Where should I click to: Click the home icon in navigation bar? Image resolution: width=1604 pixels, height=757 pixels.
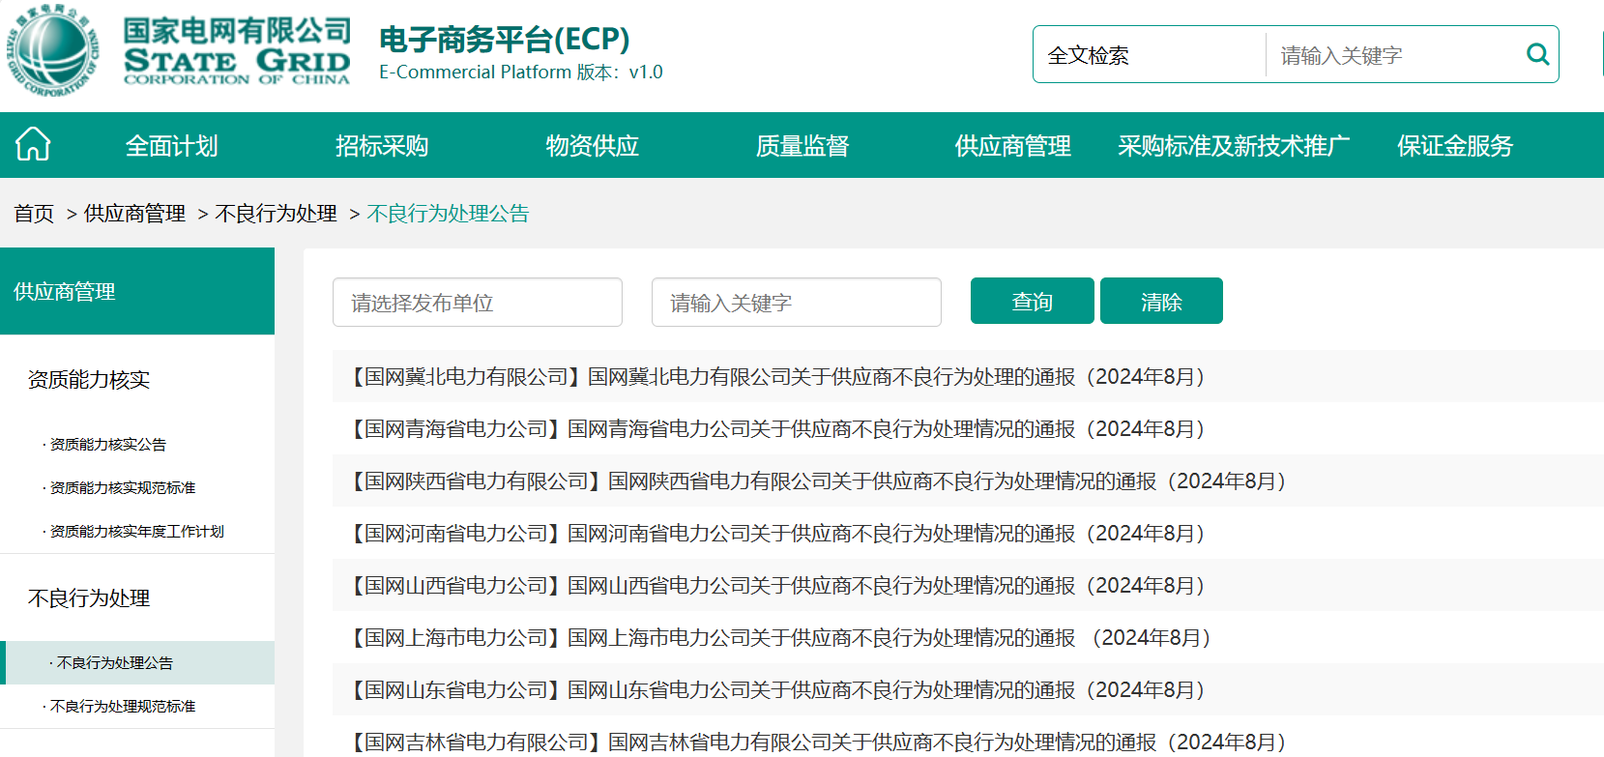coord(33,145)
